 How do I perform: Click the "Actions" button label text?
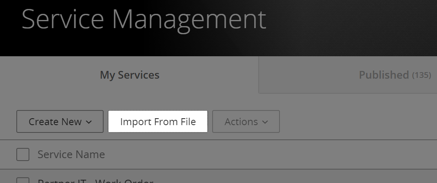click(241, 122)
